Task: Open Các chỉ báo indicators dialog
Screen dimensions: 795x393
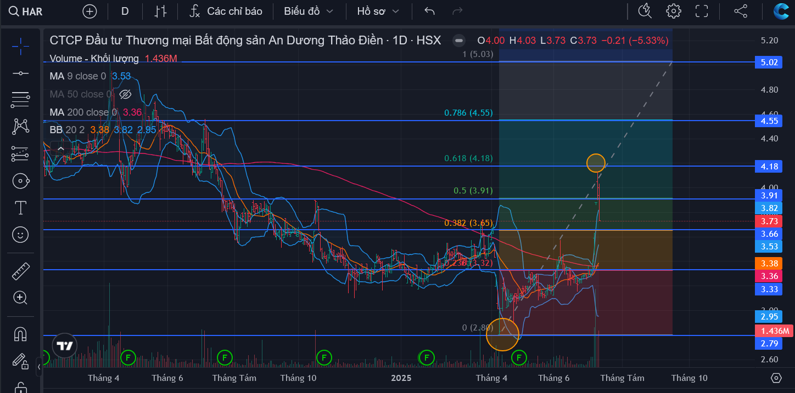Action: click(x=226, y=11)
